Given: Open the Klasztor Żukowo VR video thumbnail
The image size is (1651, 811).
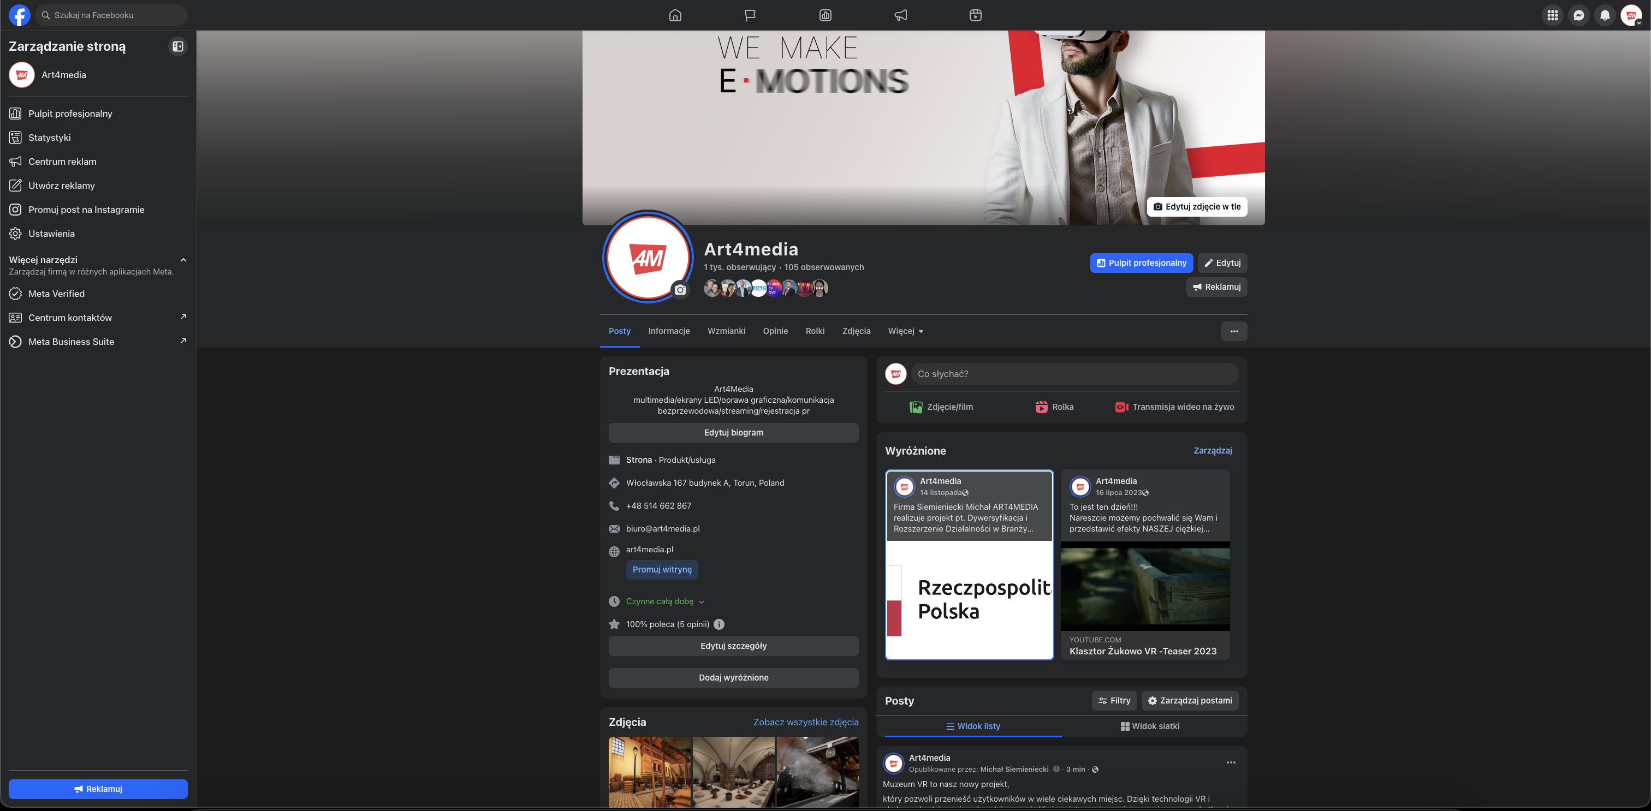Looking at the screenshot, I should [x=1145, y=586].
